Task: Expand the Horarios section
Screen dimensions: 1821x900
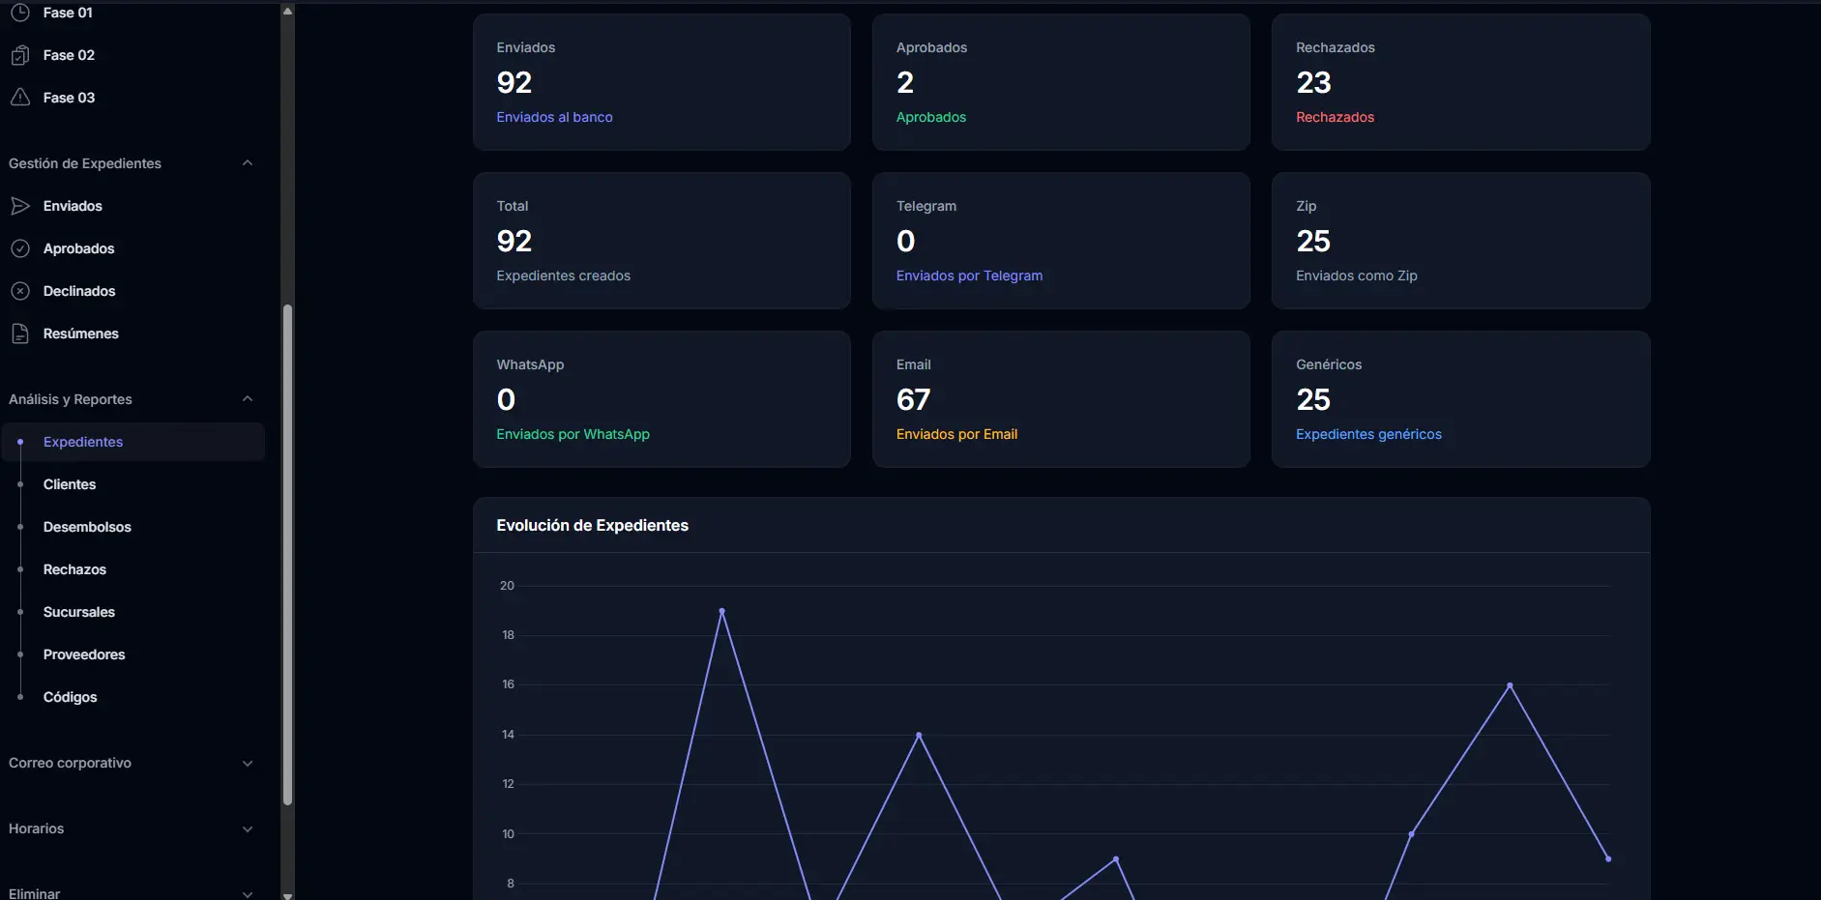Action: 248,828
